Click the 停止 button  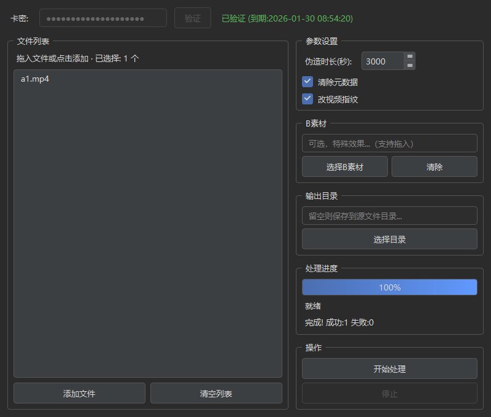coord(389,393)
